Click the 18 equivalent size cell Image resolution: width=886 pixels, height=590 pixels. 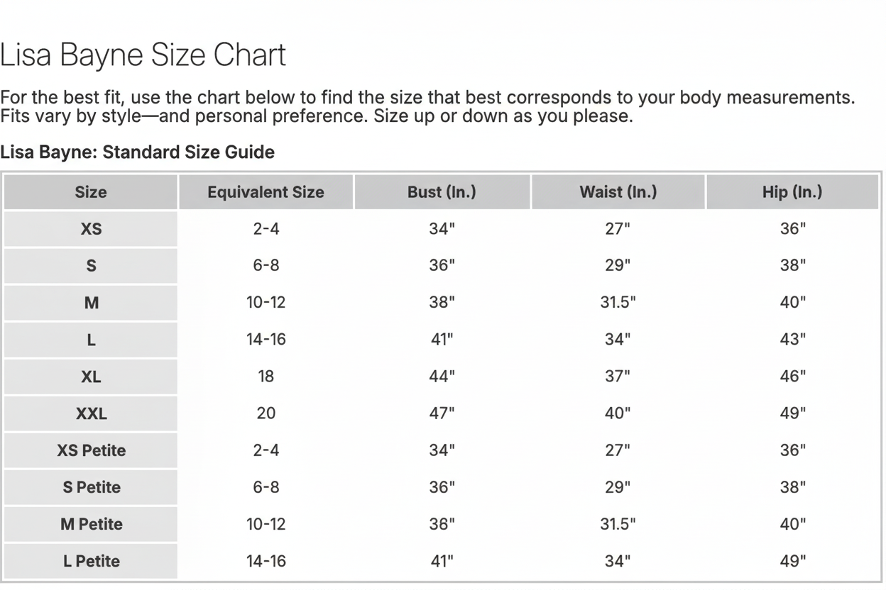pyautogui.click(x=266, y=377)
